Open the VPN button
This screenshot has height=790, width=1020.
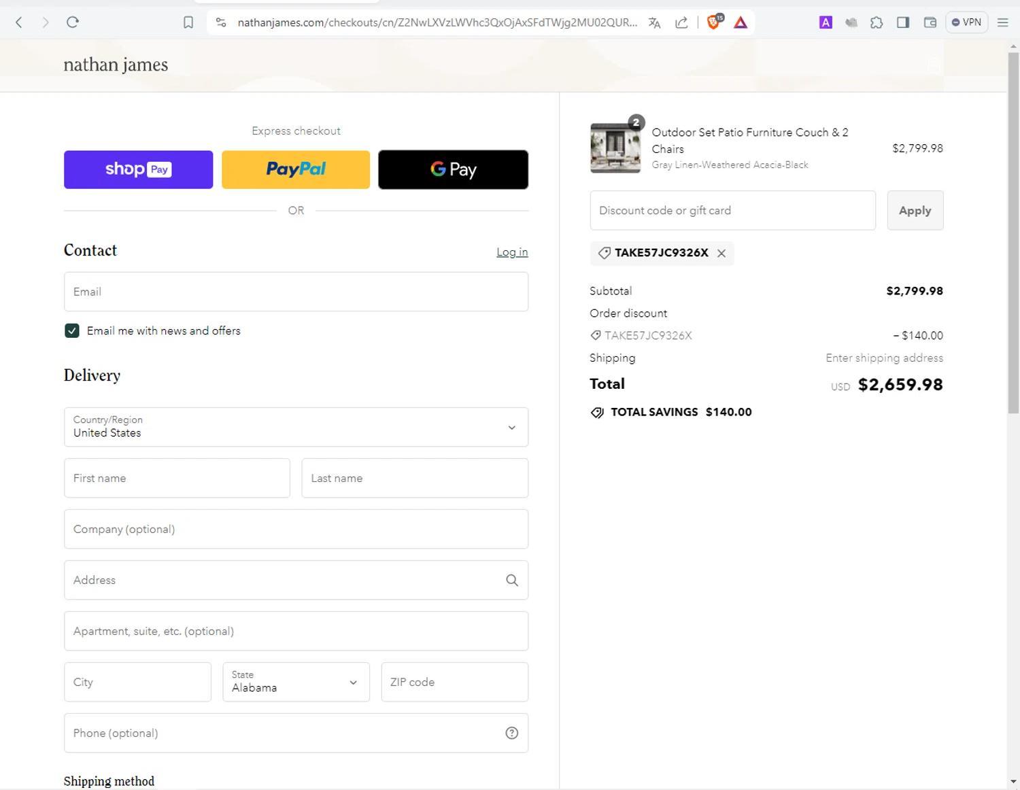coord(966,22)
